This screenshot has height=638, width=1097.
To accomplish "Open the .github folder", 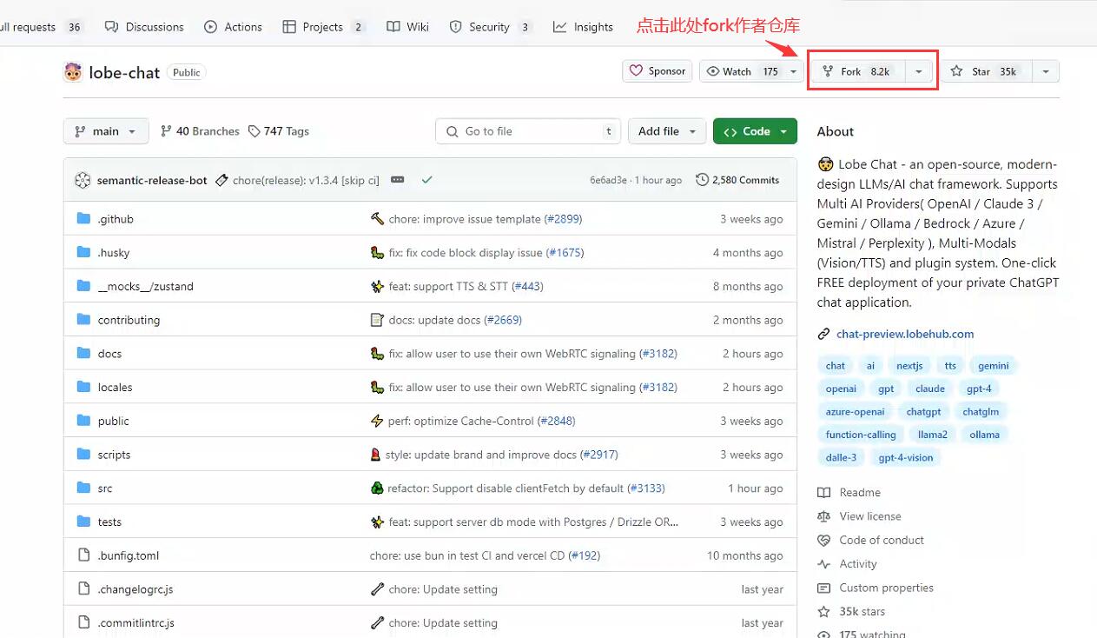I will (116, 219).
